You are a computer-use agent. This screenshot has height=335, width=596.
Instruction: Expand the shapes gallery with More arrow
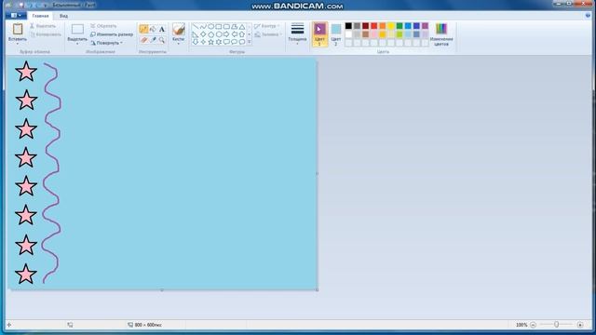click(x=250, y=42)
